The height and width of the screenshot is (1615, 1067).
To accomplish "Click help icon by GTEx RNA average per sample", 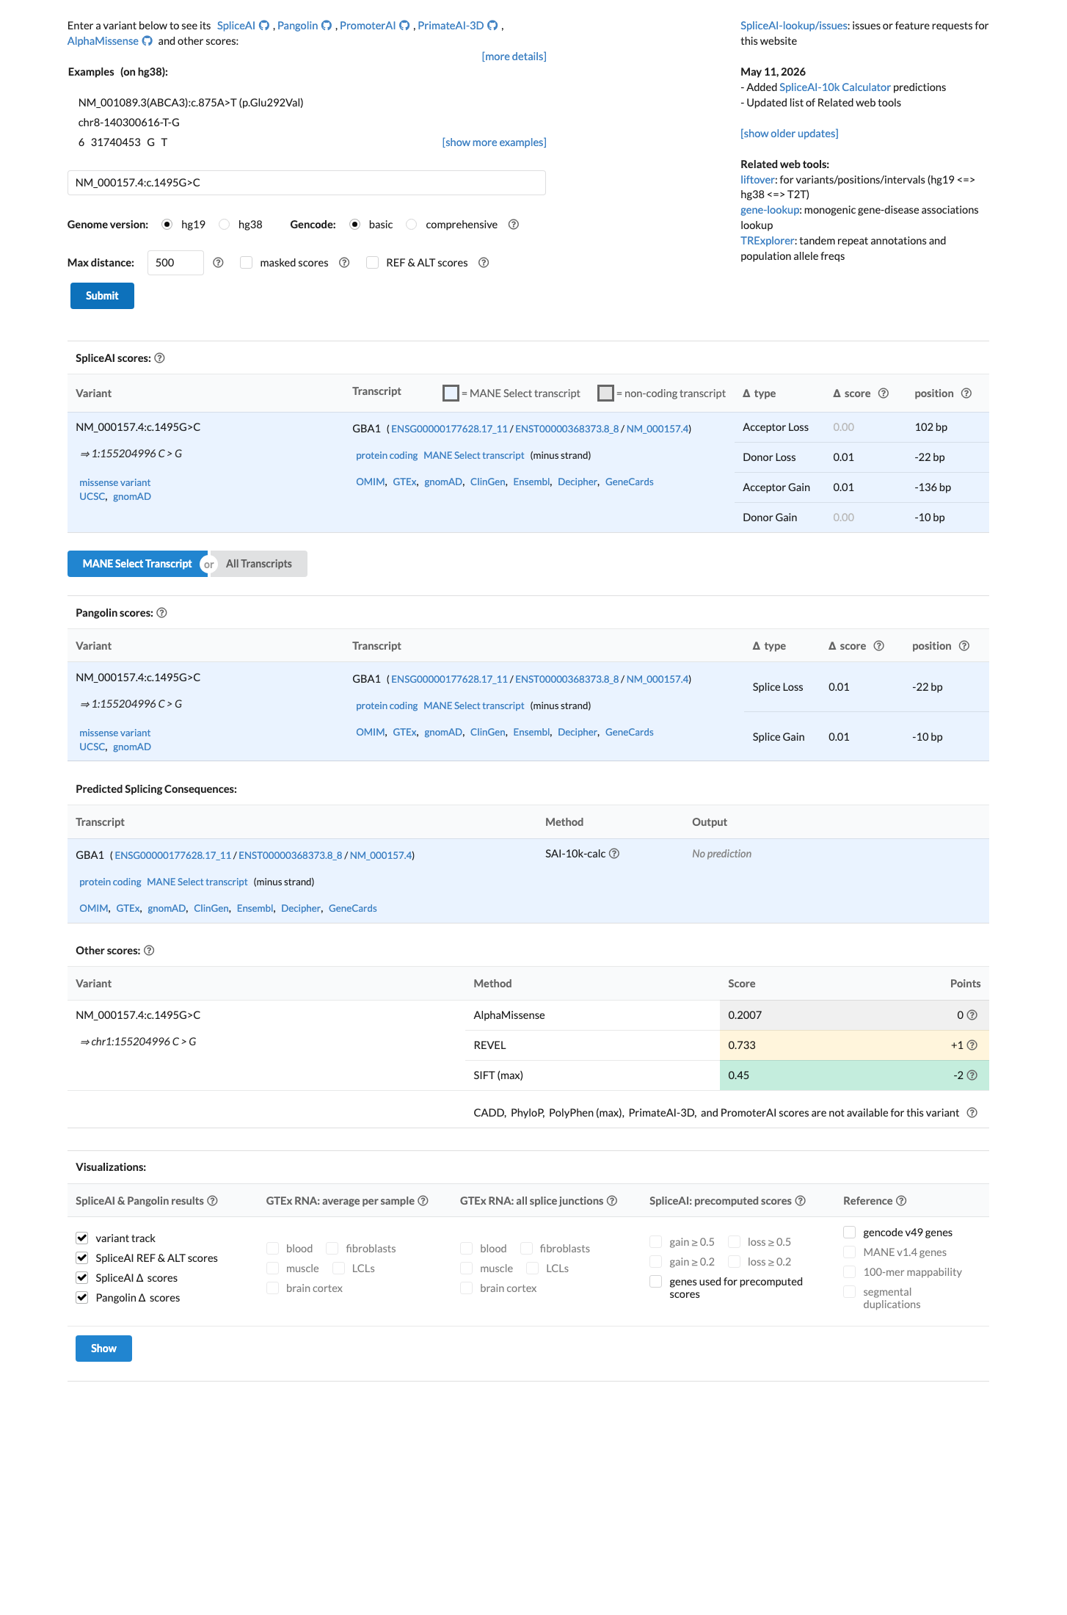I will [423, 1201].
